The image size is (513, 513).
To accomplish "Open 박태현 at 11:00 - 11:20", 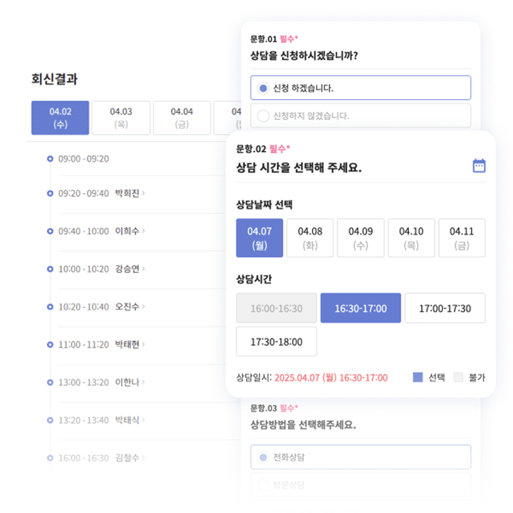I will coord(127,345).
